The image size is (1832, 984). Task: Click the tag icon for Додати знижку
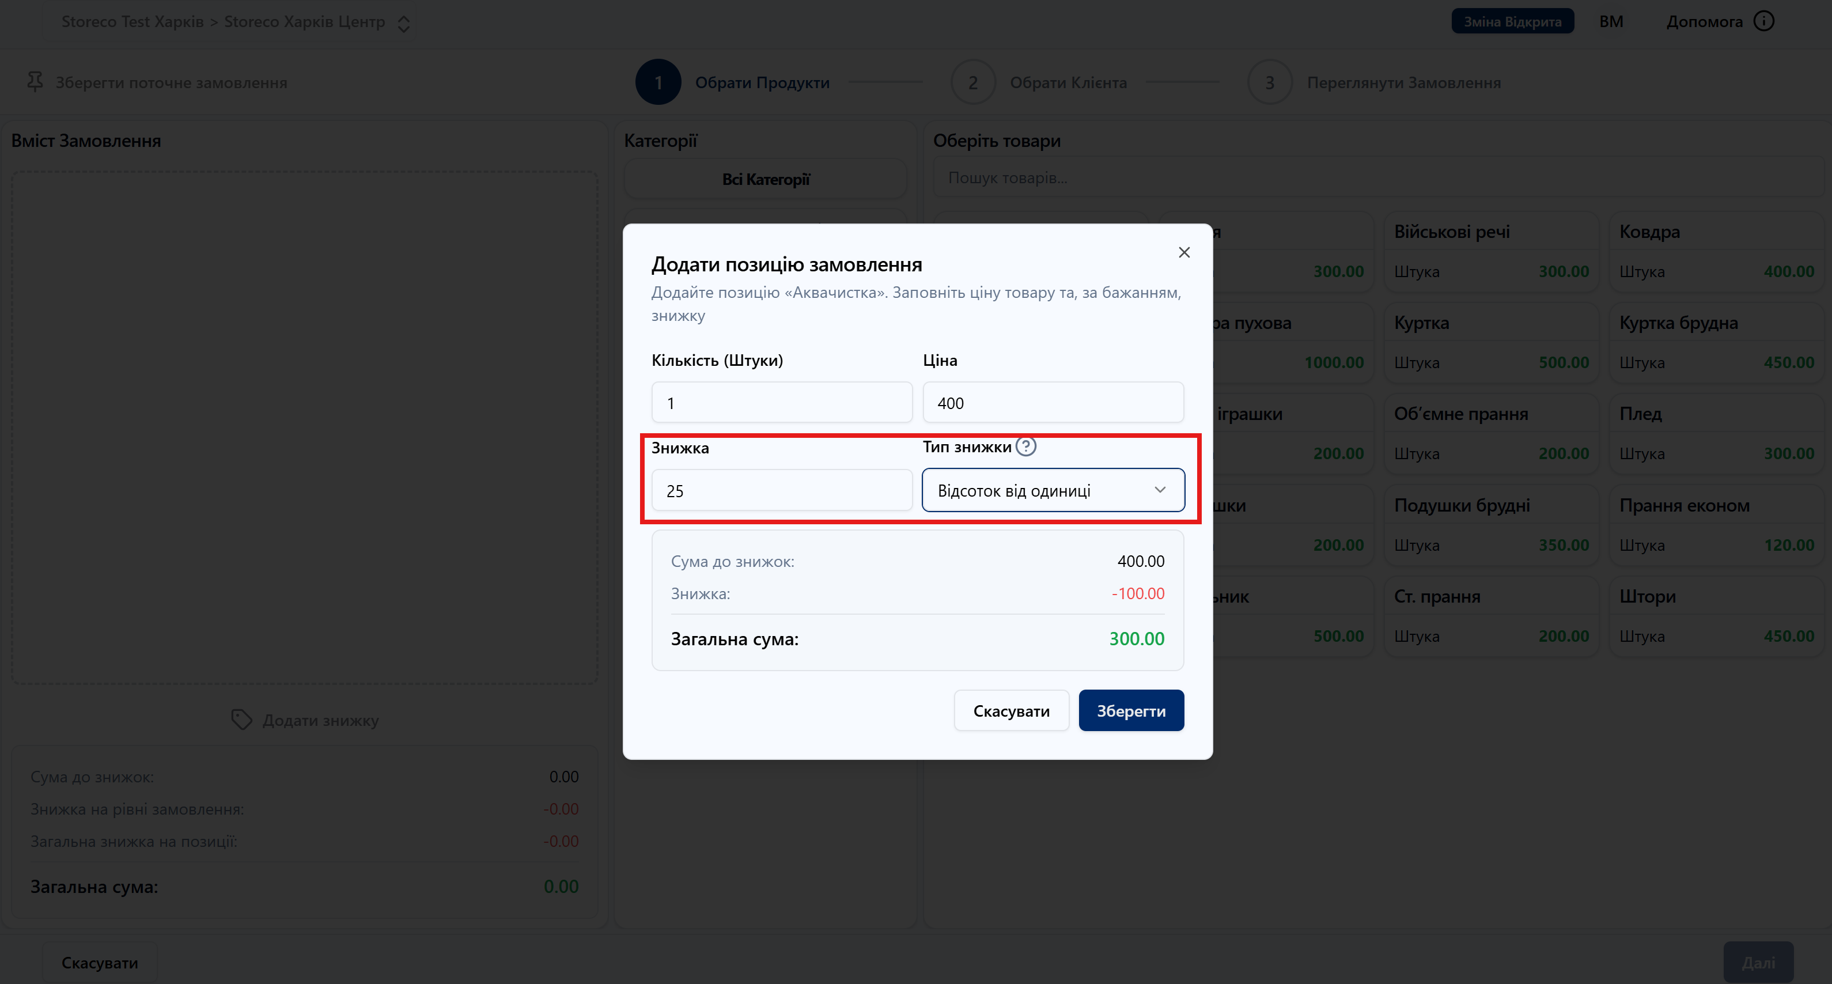coord(242,720)
